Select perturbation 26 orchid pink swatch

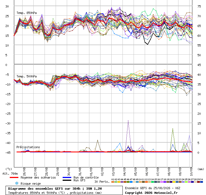(x=189, y=182)
